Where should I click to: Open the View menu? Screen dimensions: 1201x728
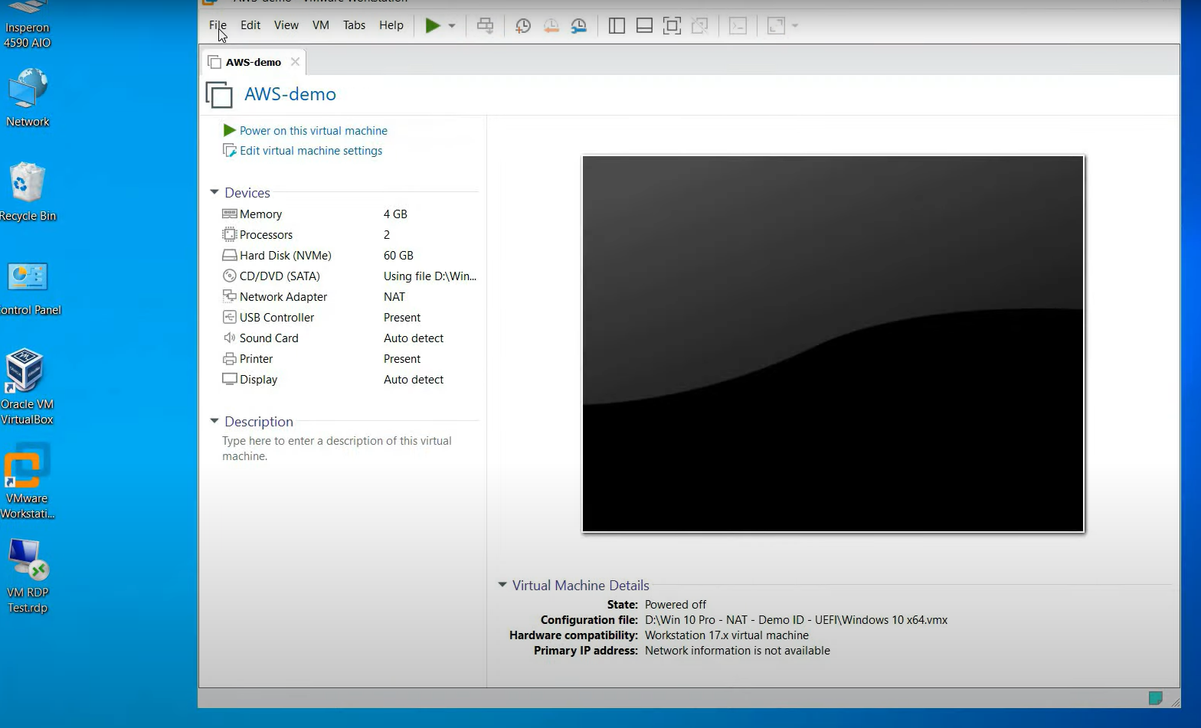pos(286,25)
